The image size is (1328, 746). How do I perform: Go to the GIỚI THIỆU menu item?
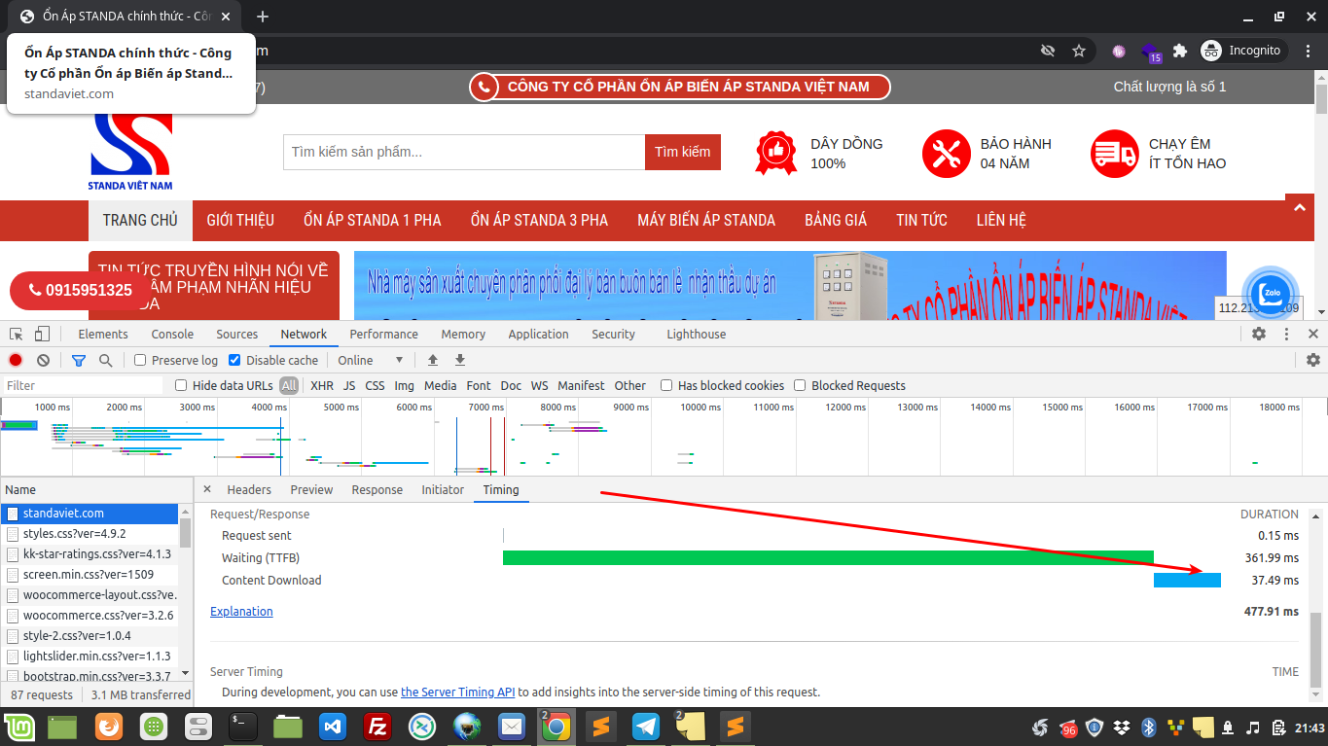point(240,220)
